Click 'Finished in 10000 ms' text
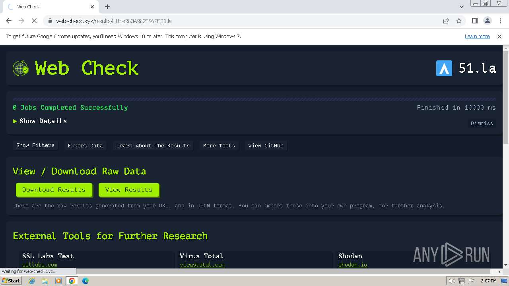509x286 pixels. [x=457, y=108]
